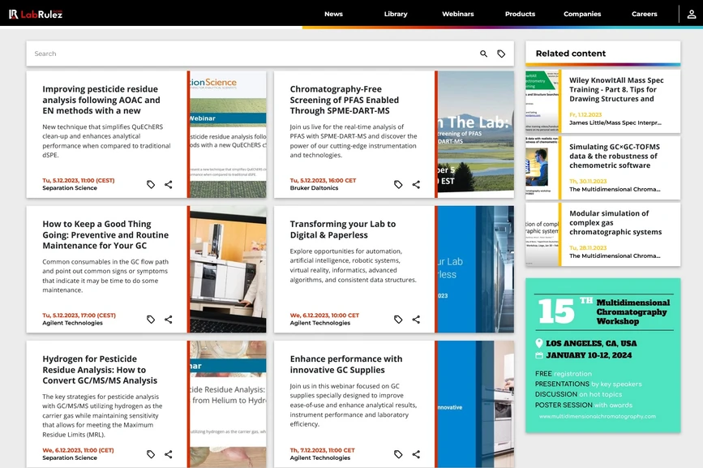The image size is (703, 468).
Task: Open the Companies menu
Action: pyautogui.click(x=582, y=14)
